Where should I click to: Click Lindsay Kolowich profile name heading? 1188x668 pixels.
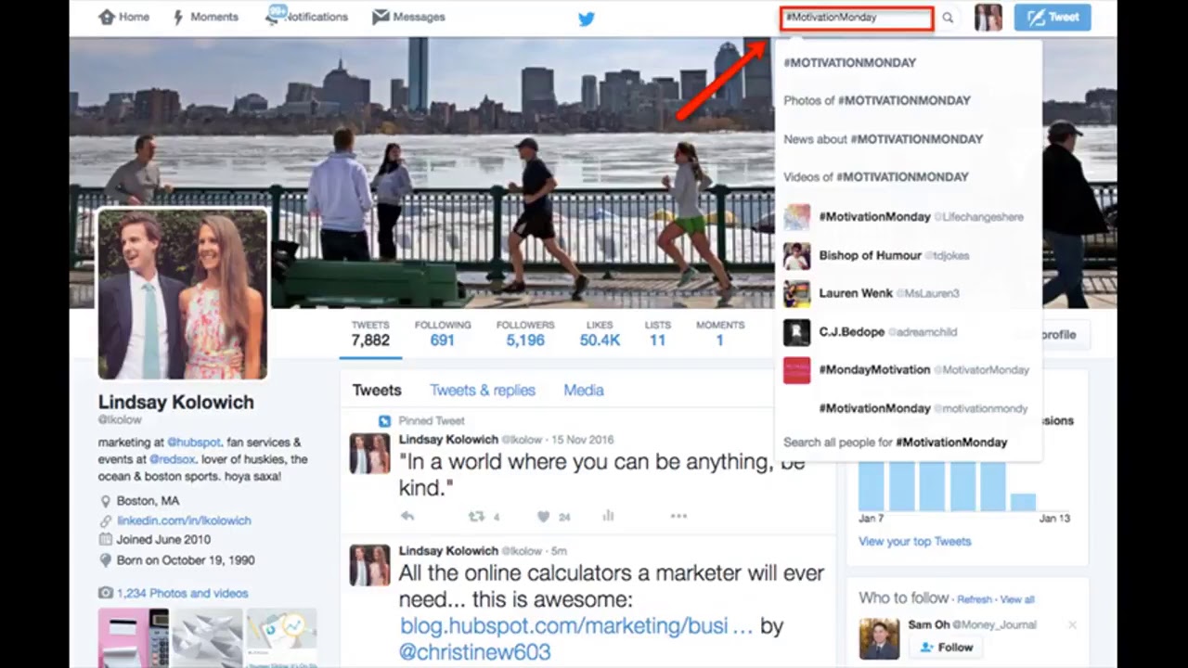pyautogui.click(x=176, y=403)
